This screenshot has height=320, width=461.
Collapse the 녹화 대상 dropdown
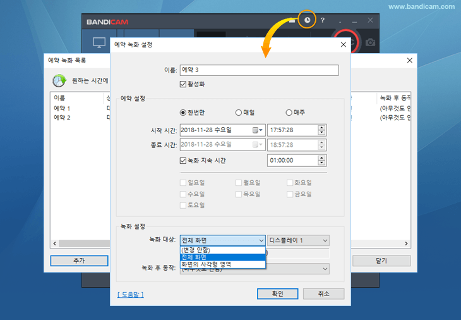click(x=261, y=240)
